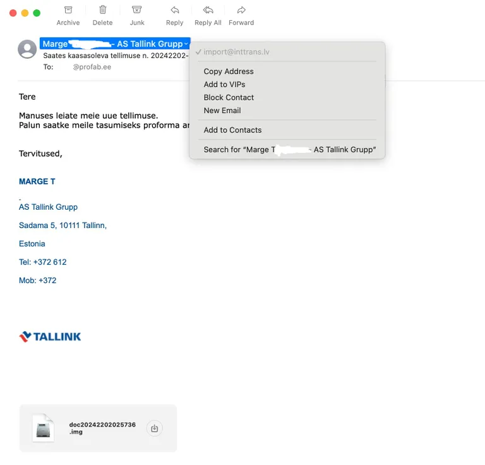Click the greeting text Tere
The image size is (485, 465).
27,97
